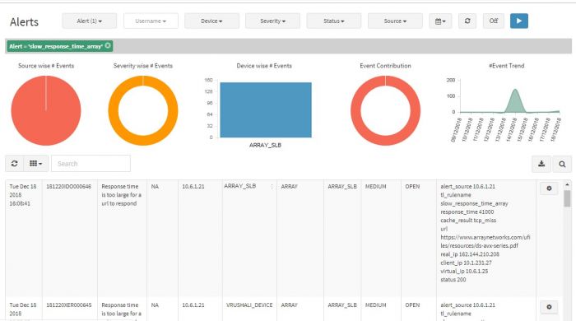Screen dimensions: 576x321
Task: Expand the Severity filter dropdown
Action: tap(272, 21)
